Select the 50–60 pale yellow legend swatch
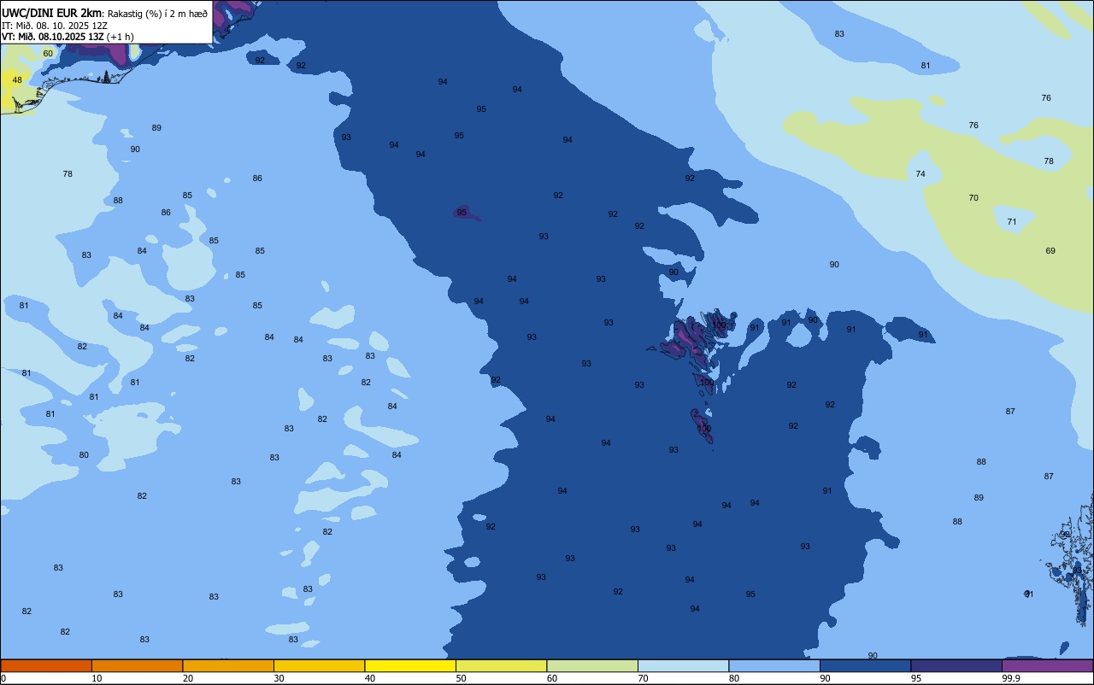The image size is (1094, 685). tap(501, 665)
